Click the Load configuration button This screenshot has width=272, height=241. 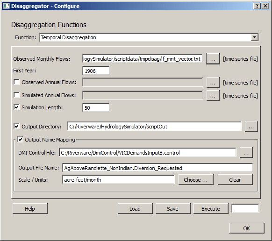click(135, 209)
